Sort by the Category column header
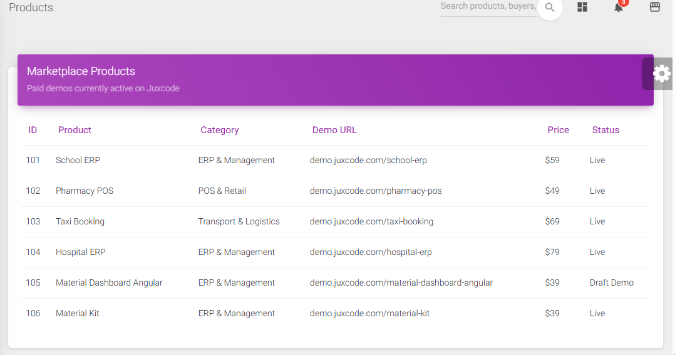This screenshot has width=675, height=355. (x=220, y=130)
